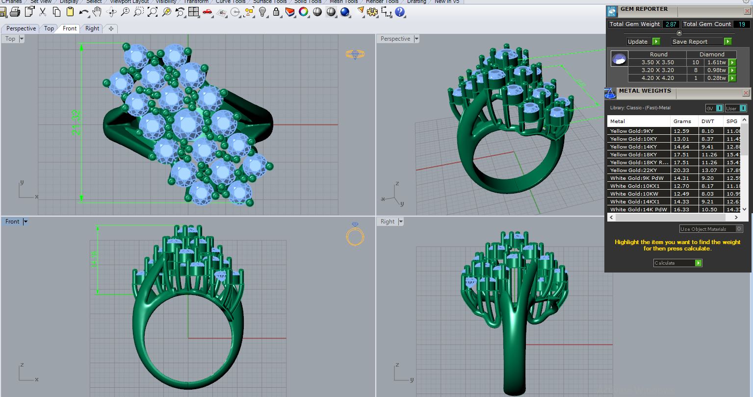Open the Curve Tools toolbar tab
This screenshot has width=753, height=397.
(x=231, y=1)
